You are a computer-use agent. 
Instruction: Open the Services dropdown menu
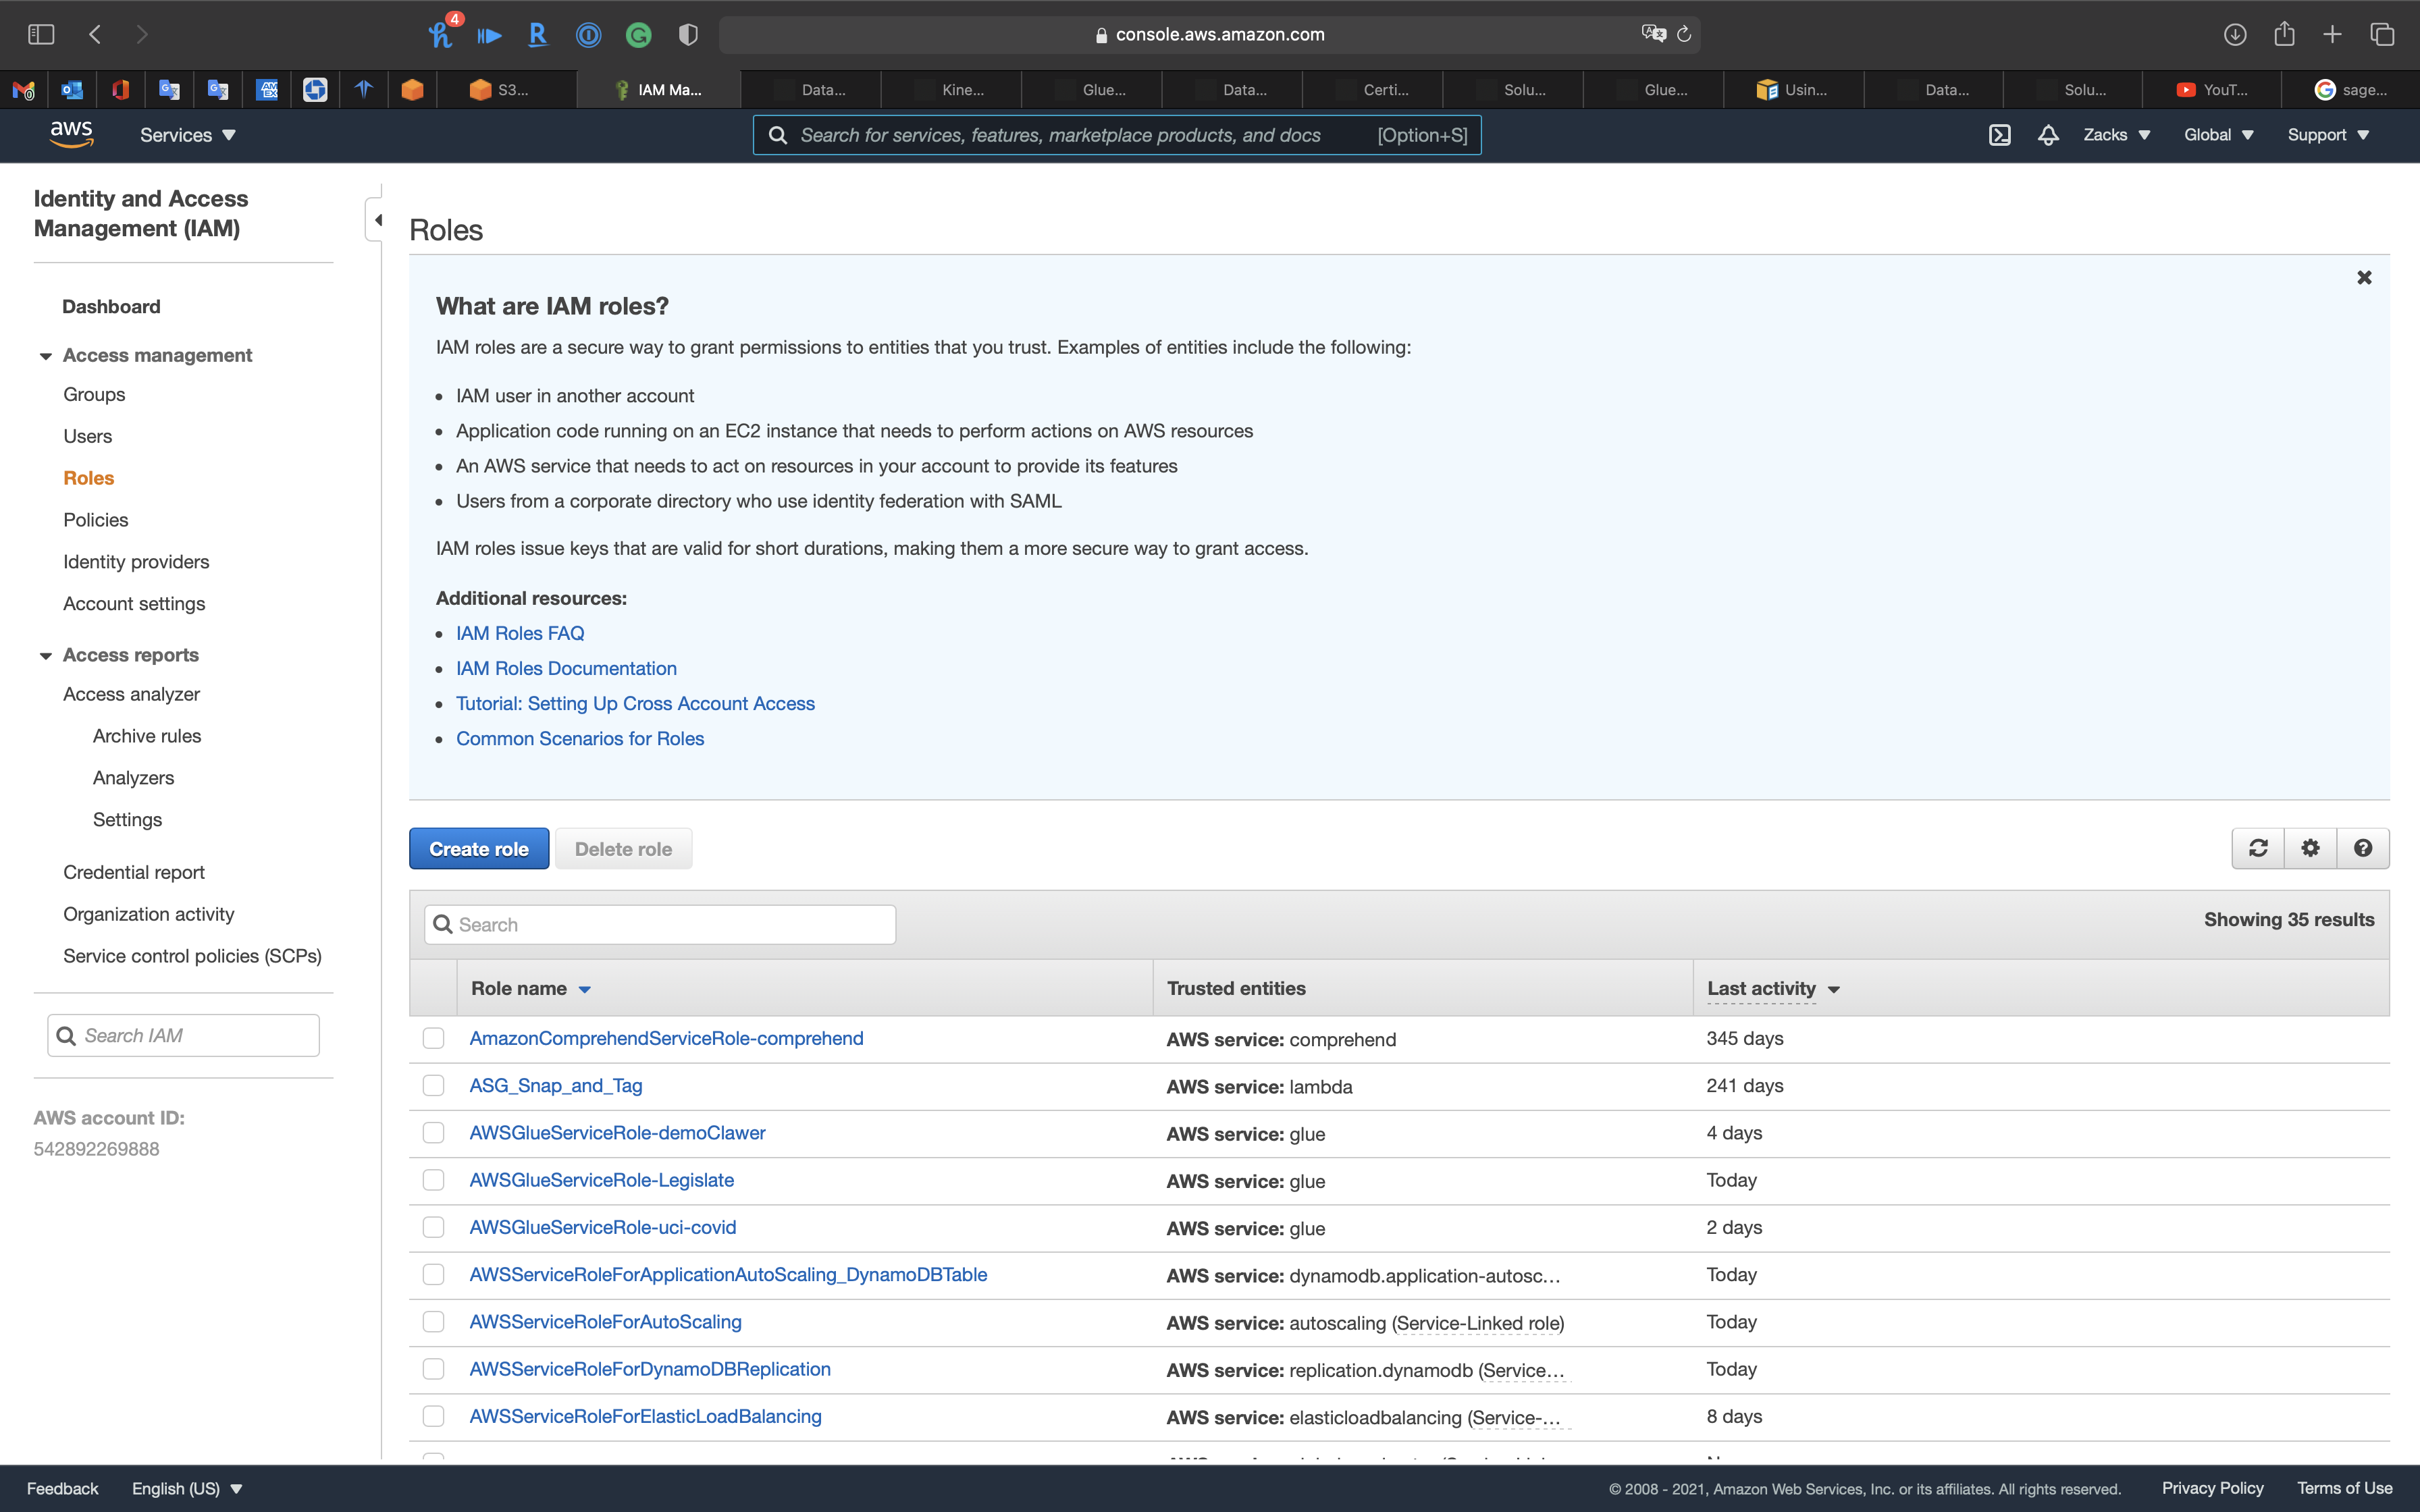point(187,135)
